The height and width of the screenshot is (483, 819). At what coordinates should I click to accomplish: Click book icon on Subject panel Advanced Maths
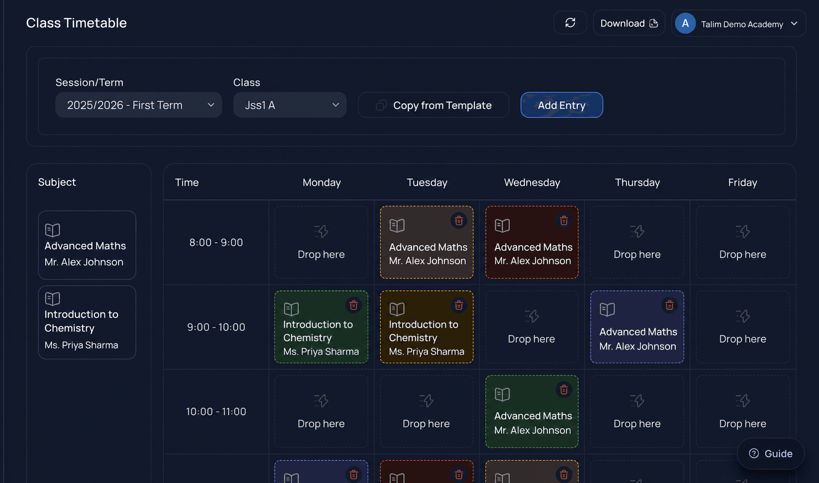52,230
